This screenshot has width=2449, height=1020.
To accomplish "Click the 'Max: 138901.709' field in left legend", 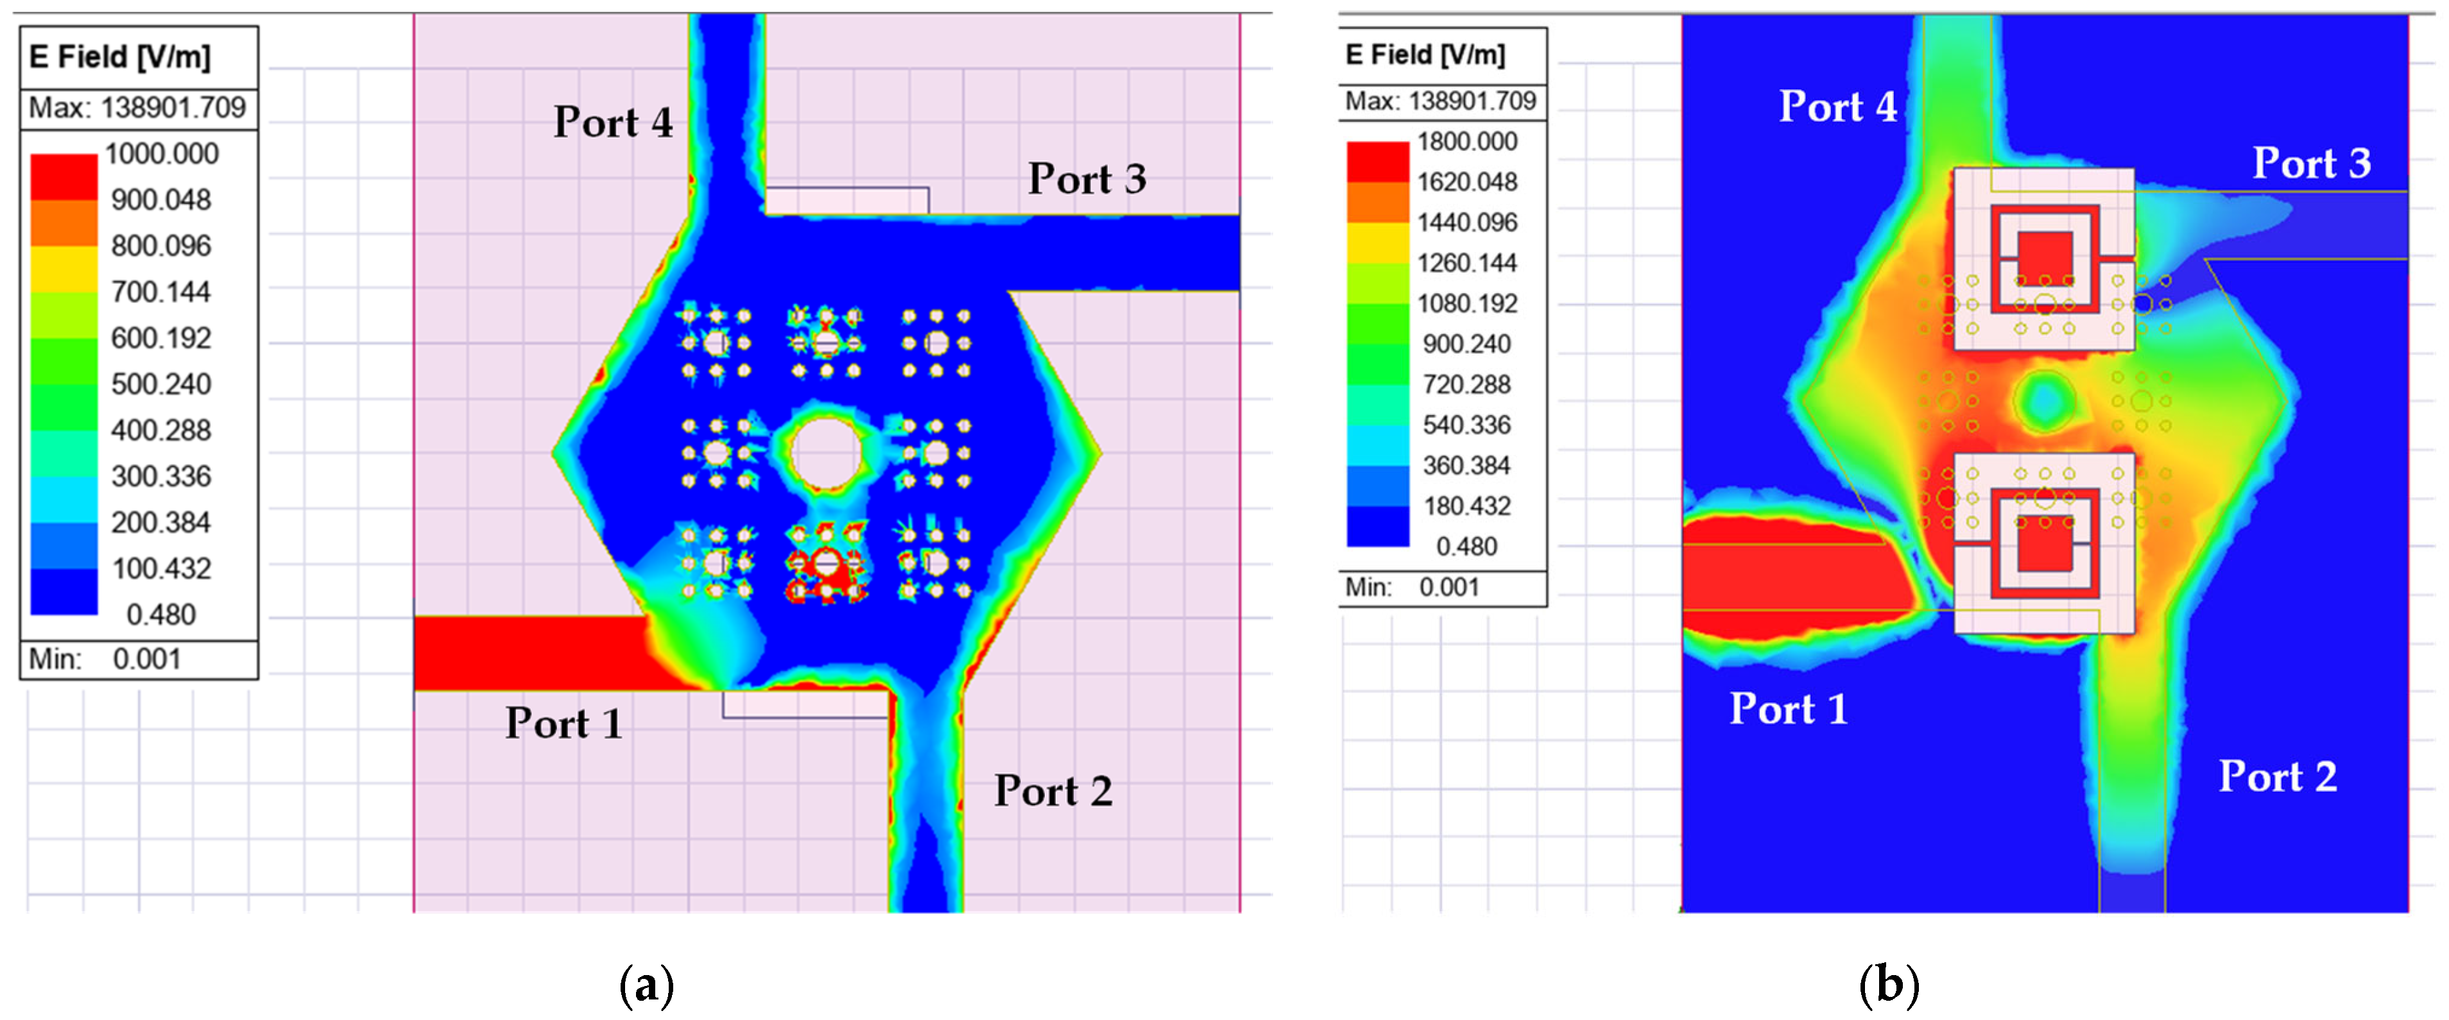I will (x=138, y=107).
